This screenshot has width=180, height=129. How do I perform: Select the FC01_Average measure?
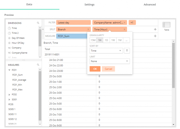point(19,80)
